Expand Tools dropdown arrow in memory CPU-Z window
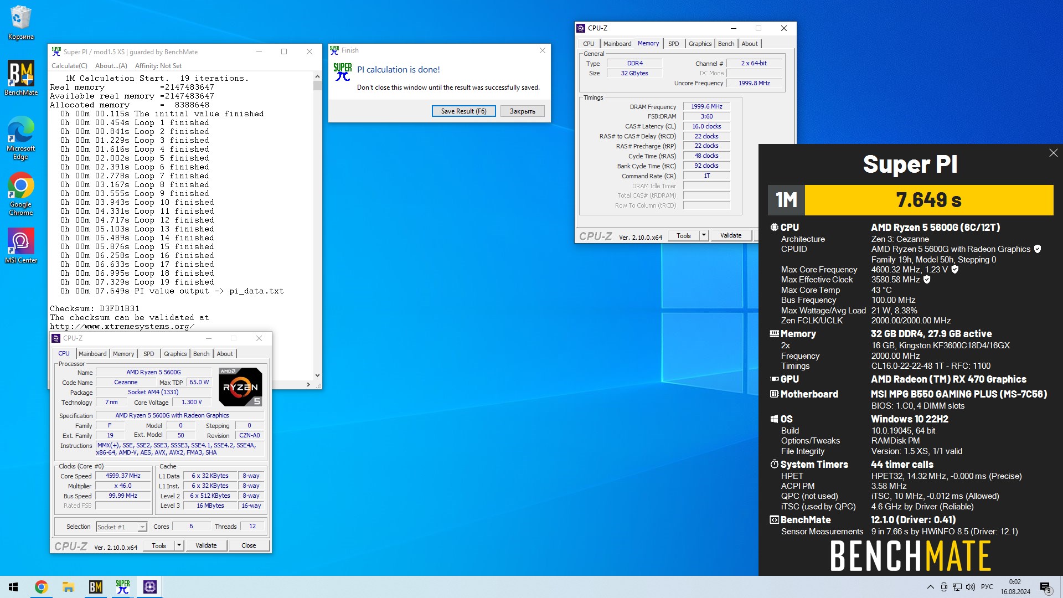Screen dimensions: 1063x598 point(704,235)
